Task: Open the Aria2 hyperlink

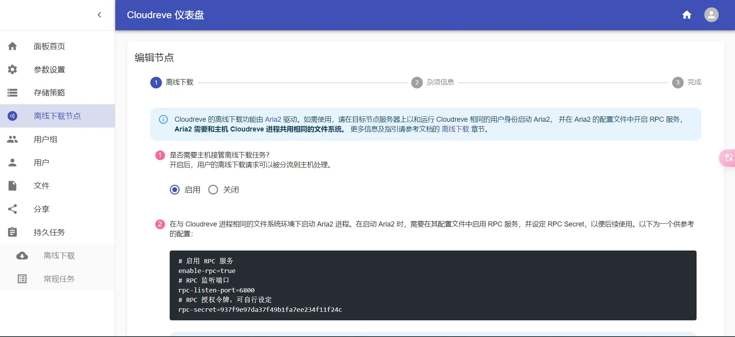Action: [273, 119]
